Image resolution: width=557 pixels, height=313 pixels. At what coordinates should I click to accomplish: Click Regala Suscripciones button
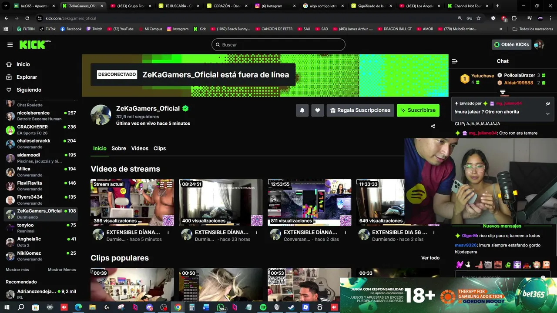click(360, 110)
